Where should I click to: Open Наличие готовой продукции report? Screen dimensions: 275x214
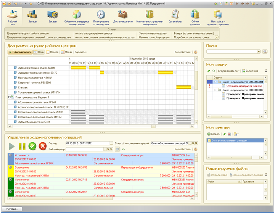(154, 37)
